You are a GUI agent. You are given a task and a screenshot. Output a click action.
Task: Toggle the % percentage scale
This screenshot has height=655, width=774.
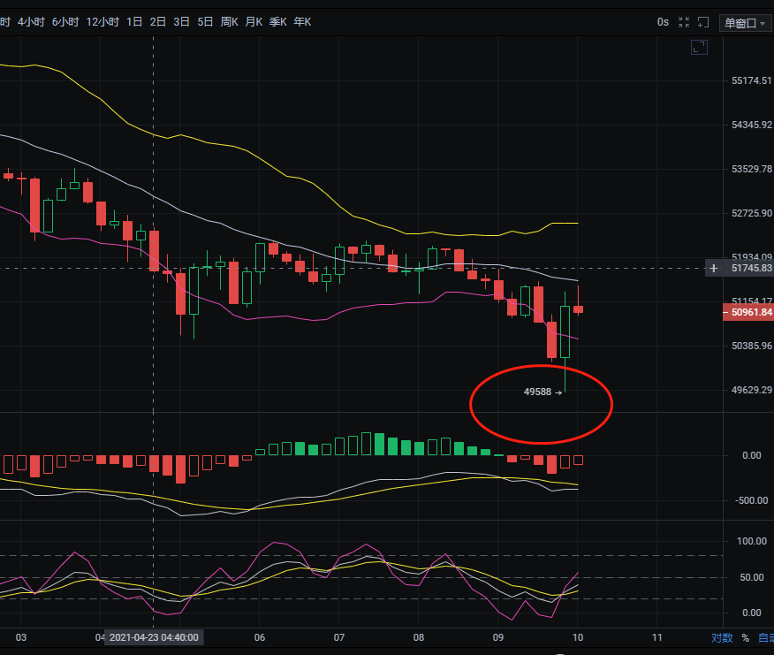click(x=746, y=638)
